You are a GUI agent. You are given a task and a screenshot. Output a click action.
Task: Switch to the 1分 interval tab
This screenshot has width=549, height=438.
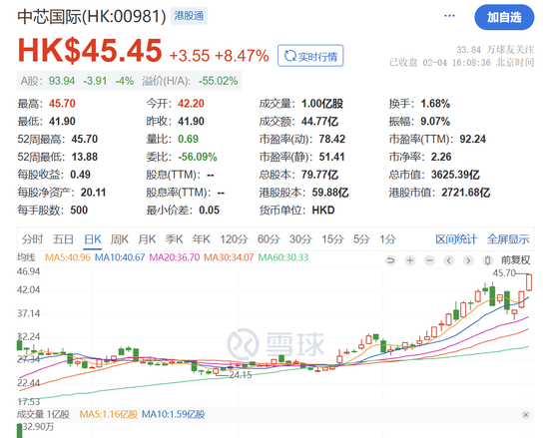(387, 239)
